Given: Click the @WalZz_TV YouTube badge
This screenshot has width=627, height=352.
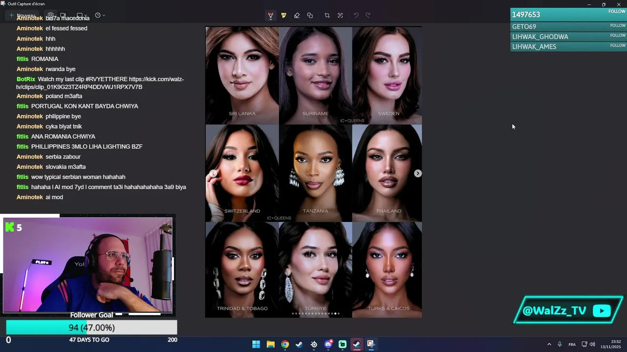Looking at the screenshot, I should pos(568,310).
